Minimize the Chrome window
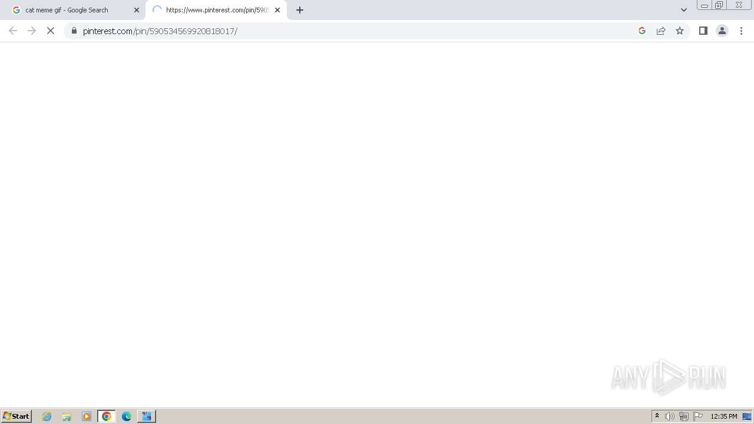The height and width of the screenshot is (424, 754). [x=705, y=5]
